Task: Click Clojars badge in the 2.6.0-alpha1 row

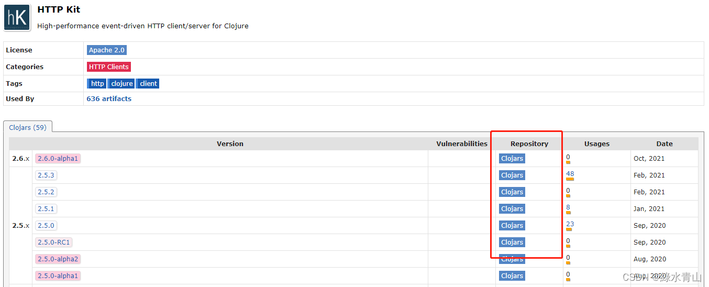Action: (x=512, y=159)
